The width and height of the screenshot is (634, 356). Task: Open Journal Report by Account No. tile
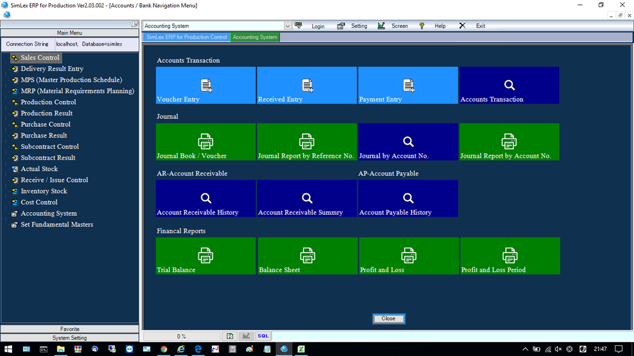[509, 142]
